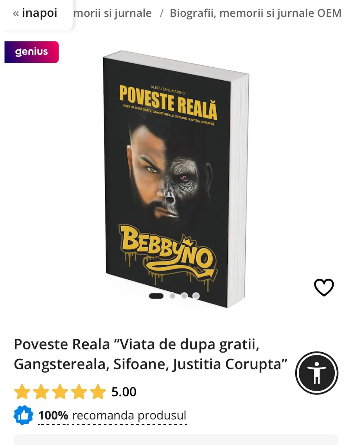Click the genius badge
Viewport: 352px width, 445px height.
pos(31,52)
